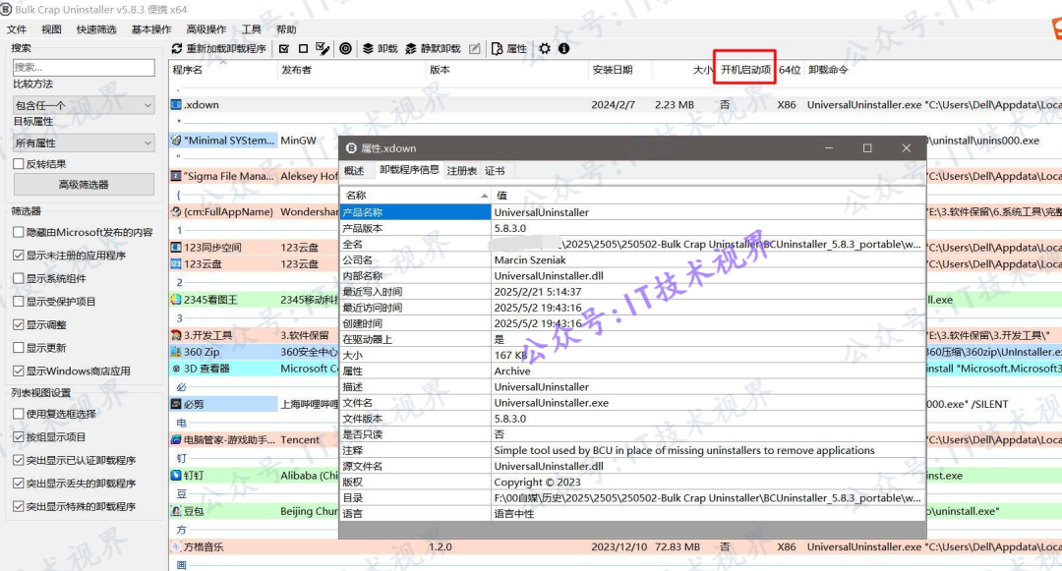Click the 123同步空间 row icon

[176, 248]
